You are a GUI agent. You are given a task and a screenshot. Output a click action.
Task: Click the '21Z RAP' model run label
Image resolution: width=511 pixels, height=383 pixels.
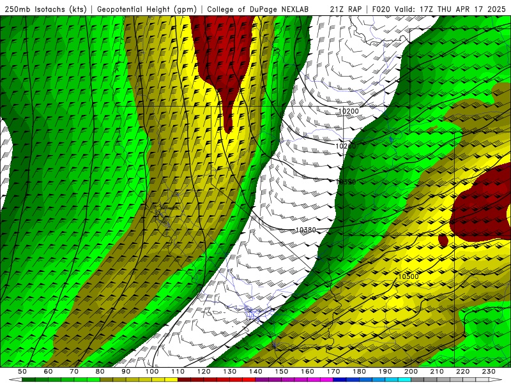(x=346, y=9)
